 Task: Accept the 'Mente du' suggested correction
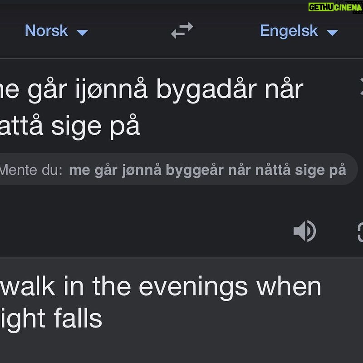click(x=208, y=170)
